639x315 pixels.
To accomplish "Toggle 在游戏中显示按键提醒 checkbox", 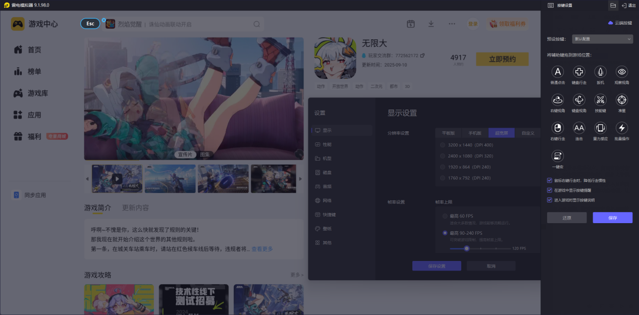I will 550,190.
